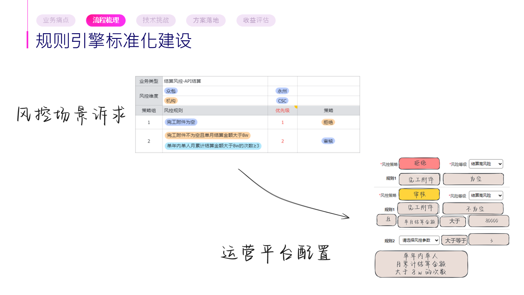Click the 大于 operator box

(x=454, y=221)
